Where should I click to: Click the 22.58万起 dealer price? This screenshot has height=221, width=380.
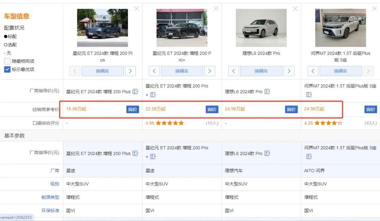(156, 109)
